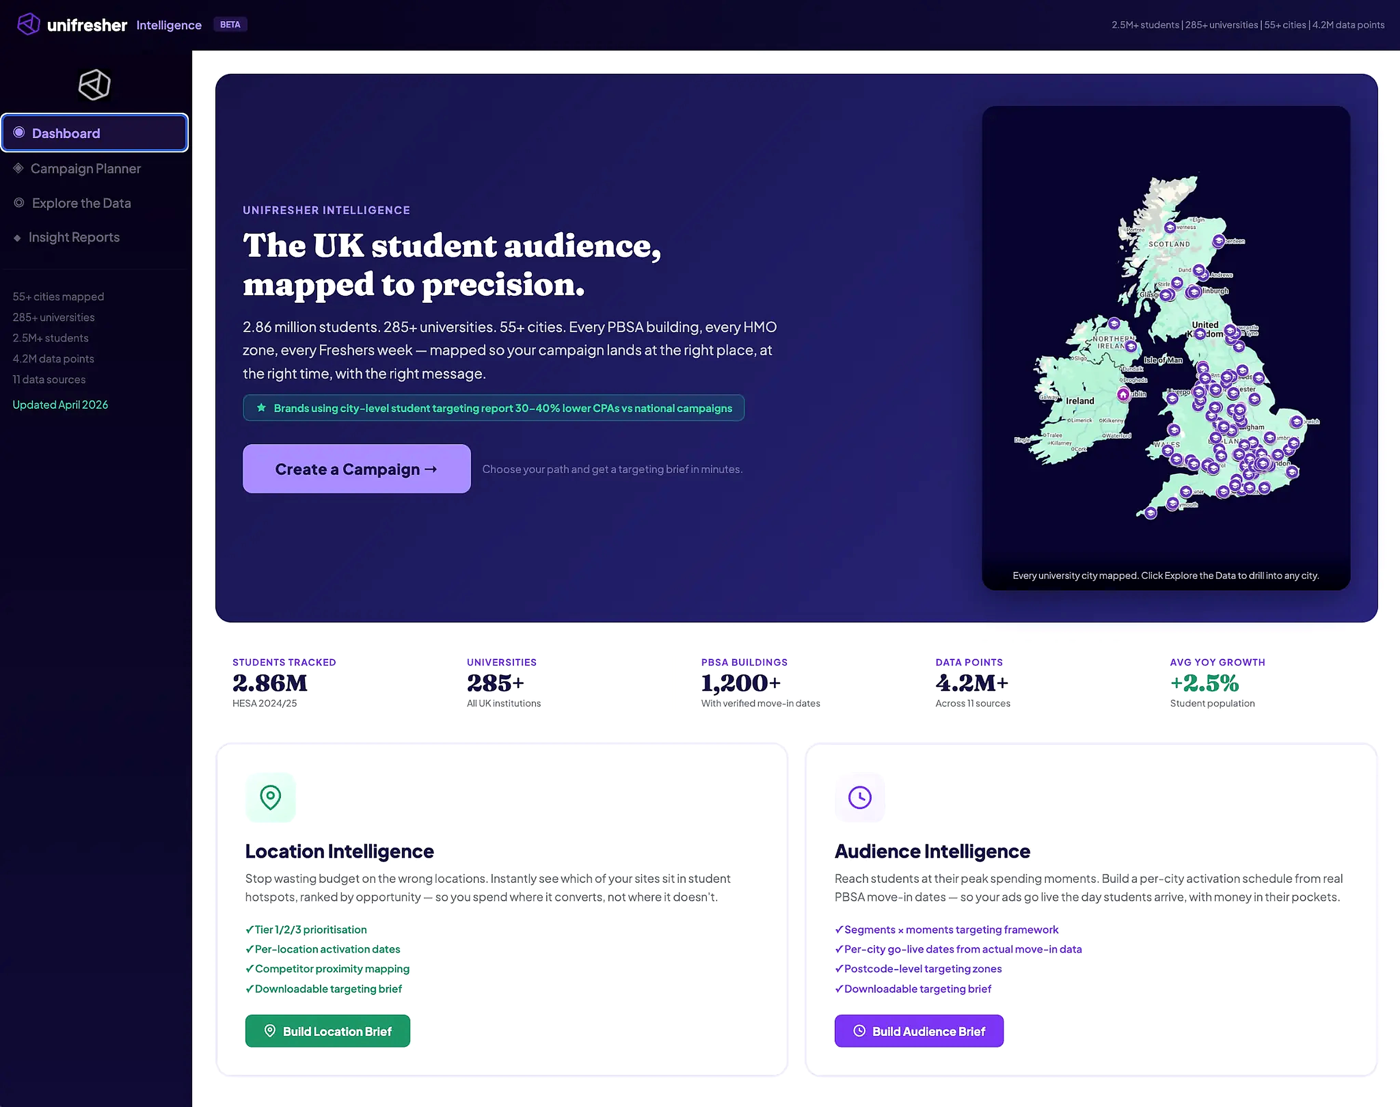The width and height of the screenshot is (1400, 1107).
Task: Click '2.5M+ students' in sidebar
Action: [51, 338]
